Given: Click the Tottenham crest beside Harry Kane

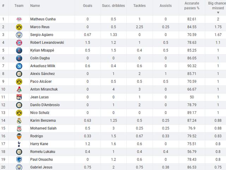Looking at the screenshot, I should 19,144.
